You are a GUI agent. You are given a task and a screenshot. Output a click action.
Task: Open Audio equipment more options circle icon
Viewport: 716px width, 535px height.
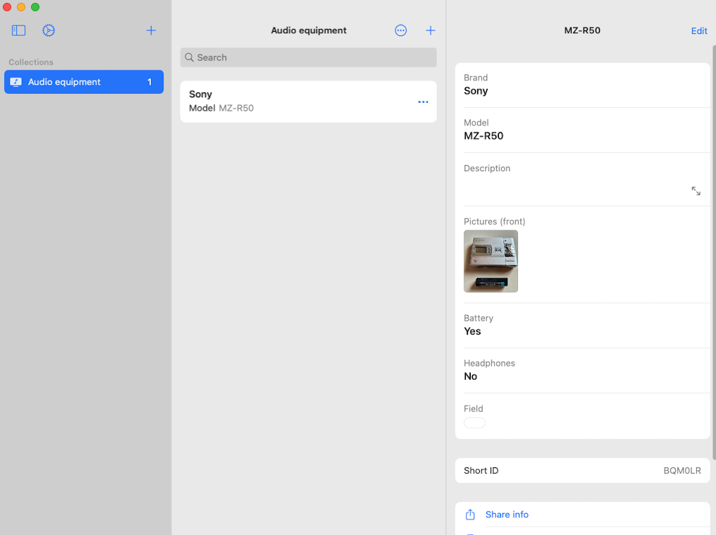coord(400,30)
